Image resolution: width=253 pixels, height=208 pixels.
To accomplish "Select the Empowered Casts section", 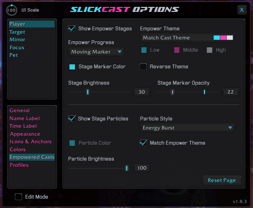I will point(32,157).
